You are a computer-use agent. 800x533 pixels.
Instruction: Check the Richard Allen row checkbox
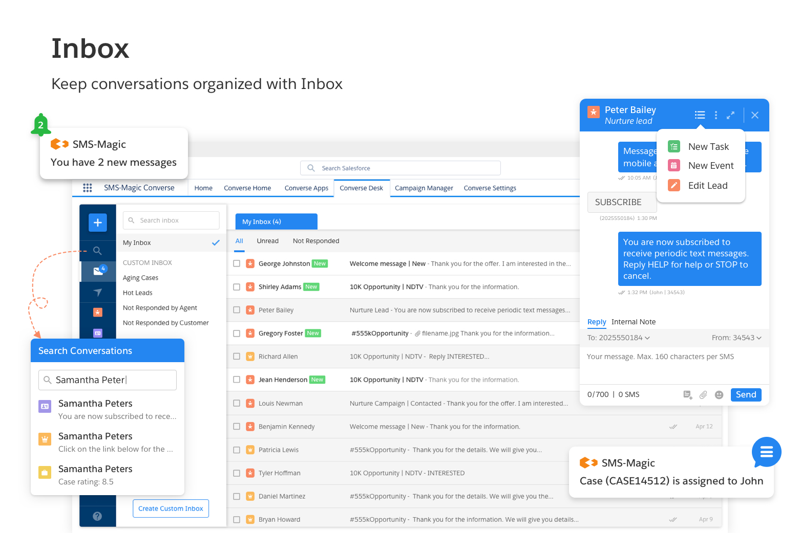pos(237,357)
